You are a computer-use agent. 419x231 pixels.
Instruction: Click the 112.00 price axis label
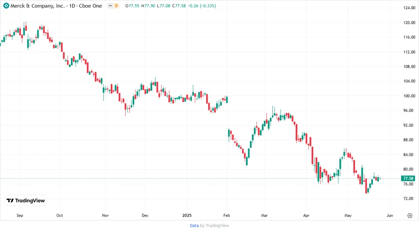tap(409, 52)
